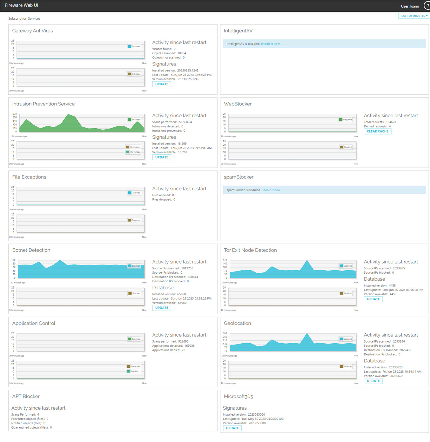Click Enable it now link for IntelligentAV
The height and width of the screenshot is (442, 430).
(271, 44)
